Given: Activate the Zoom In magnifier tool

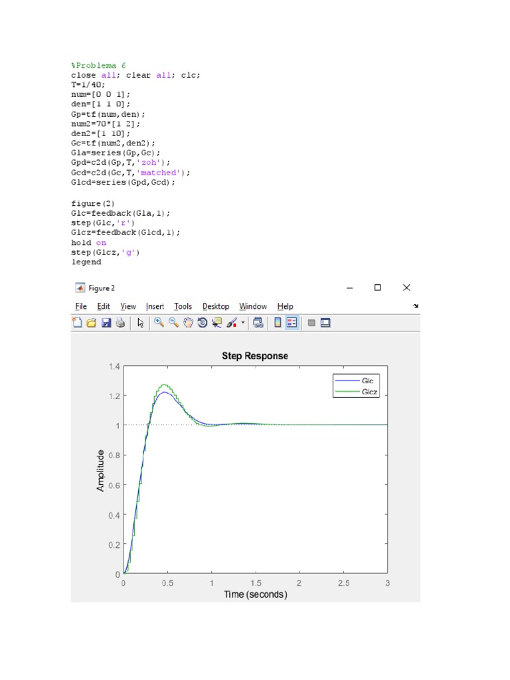Looking at the screenshot, I should (159, 323).
